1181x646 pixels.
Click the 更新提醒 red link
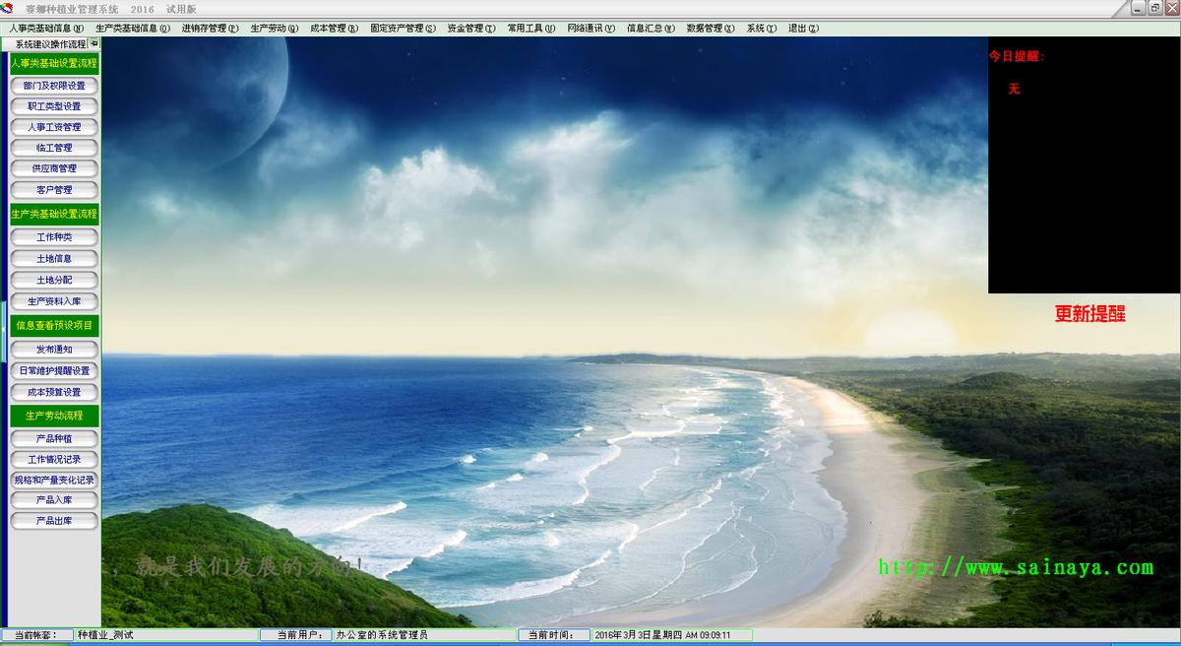click(1090, 314)
